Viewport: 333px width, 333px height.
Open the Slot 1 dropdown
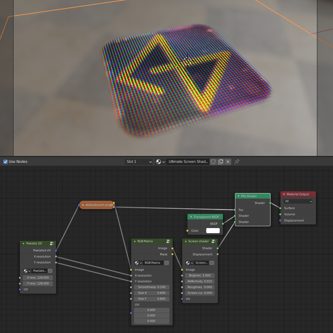138,161
